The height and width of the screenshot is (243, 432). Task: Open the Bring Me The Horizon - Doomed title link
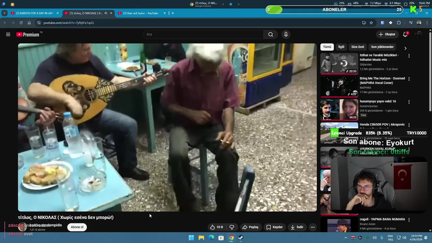tap(382, 81)
